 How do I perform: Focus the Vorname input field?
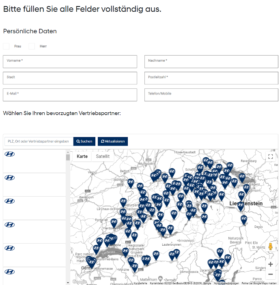pyautogui.click(x=70, y=62)
